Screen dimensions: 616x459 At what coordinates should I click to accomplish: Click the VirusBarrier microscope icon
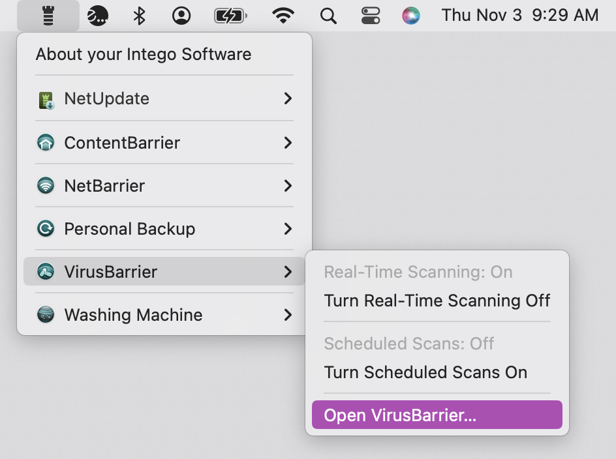pos(46,271)
